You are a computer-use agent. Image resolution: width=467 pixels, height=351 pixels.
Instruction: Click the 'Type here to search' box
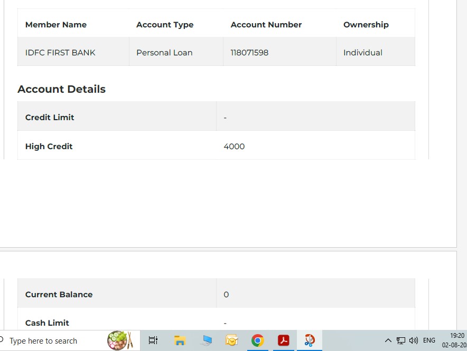click(x=53, y=341)
